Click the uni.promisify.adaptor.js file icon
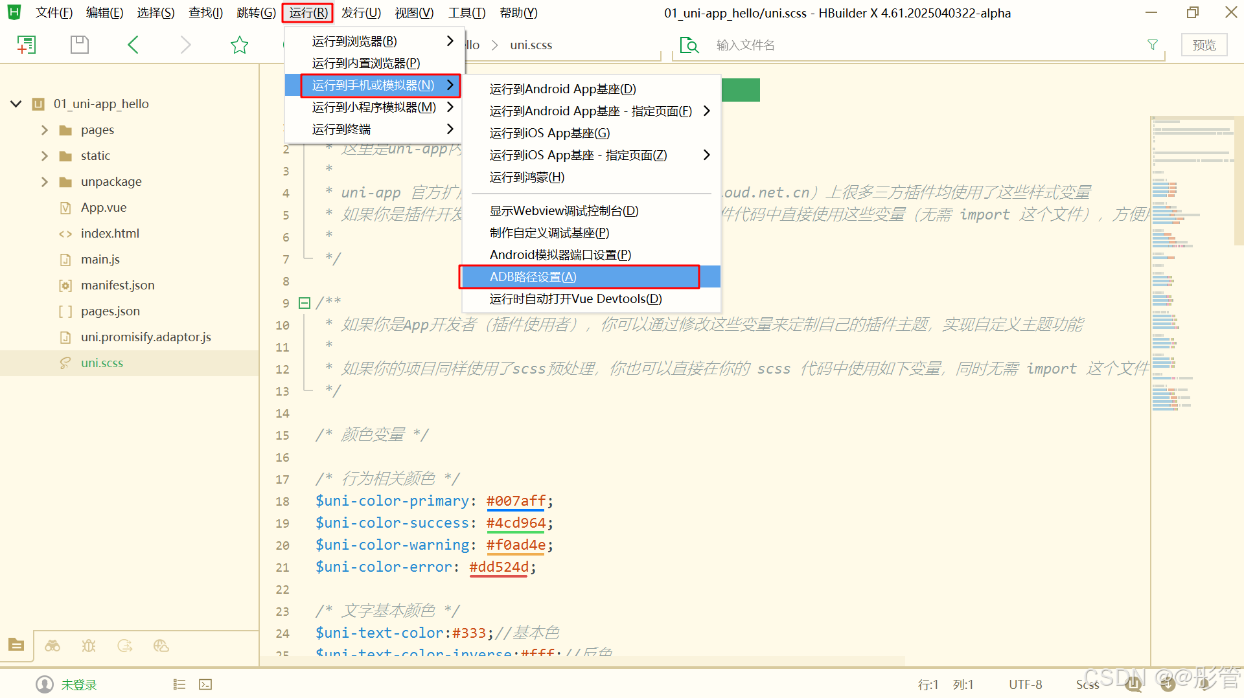1244x698 pixels. coord(65,337)
